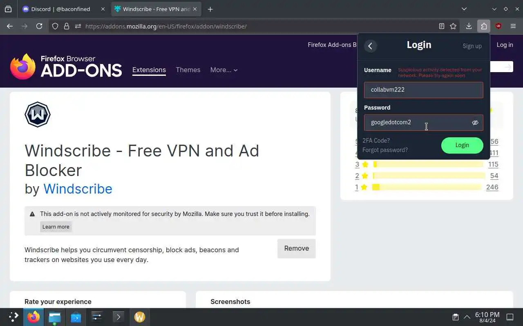523x326 pixels.
Task: Click the Extensions puzzle icon
Action: (x=484, y=26)
